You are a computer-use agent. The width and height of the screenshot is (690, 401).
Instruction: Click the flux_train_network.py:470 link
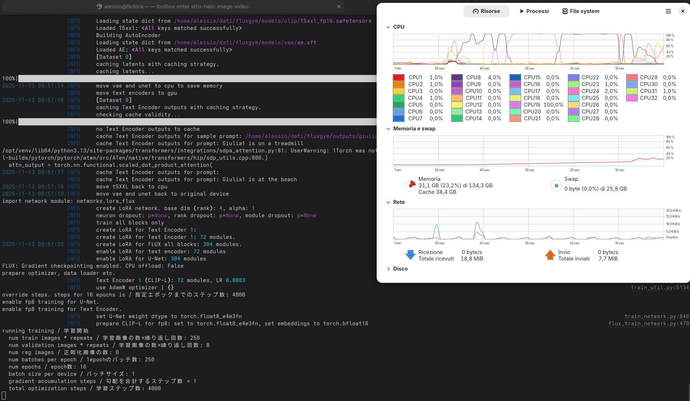[x=648, y=324]
